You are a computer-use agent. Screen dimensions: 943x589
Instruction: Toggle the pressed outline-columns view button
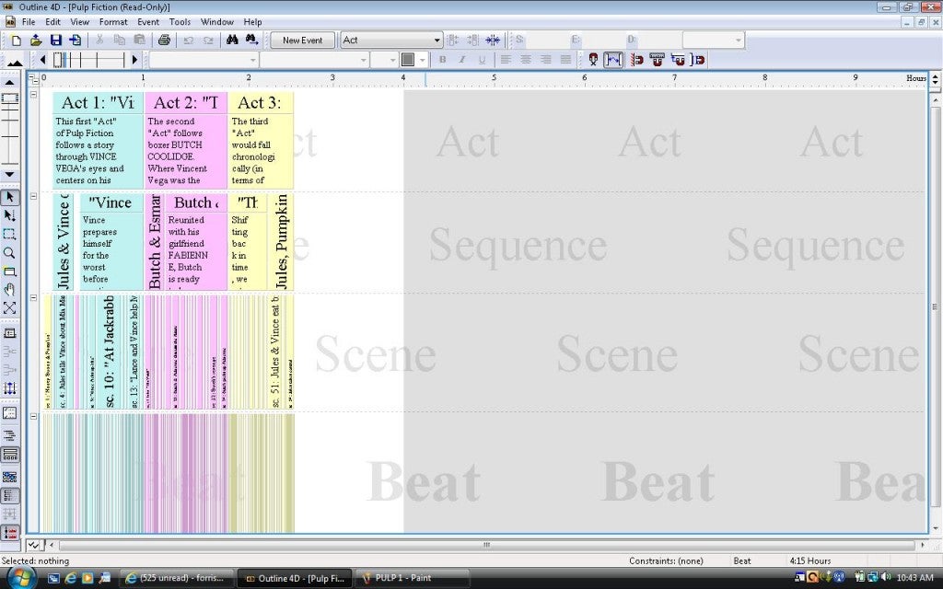point(9,496)
